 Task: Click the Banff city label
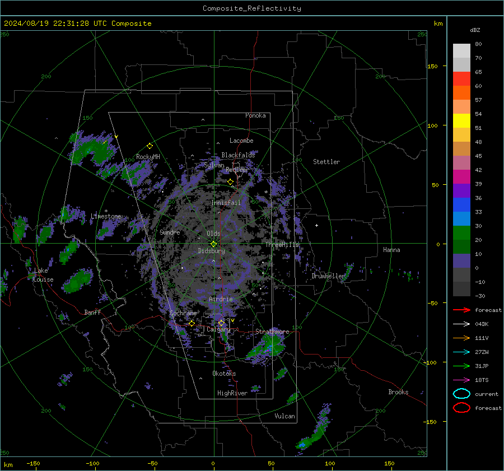point(92,312)
